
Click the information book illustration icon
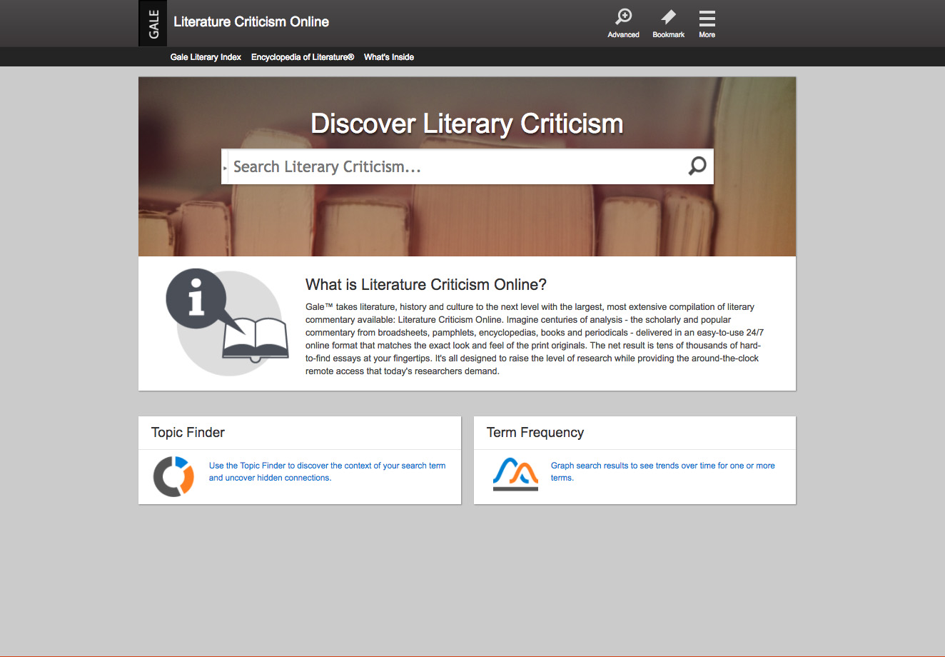click(x=227, y=322)
